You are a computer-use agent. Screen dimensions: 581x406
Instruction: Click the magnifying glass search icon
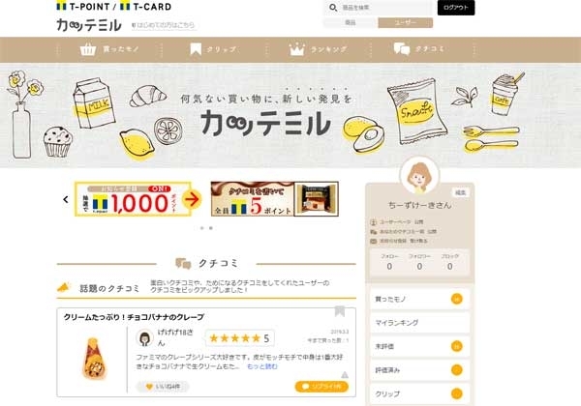[333, 8]
